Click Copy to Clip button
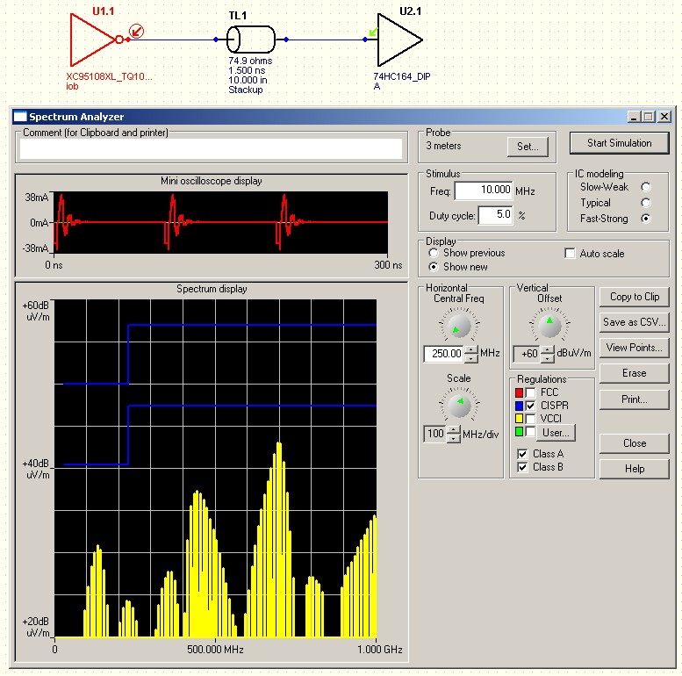 click(634, 297)
